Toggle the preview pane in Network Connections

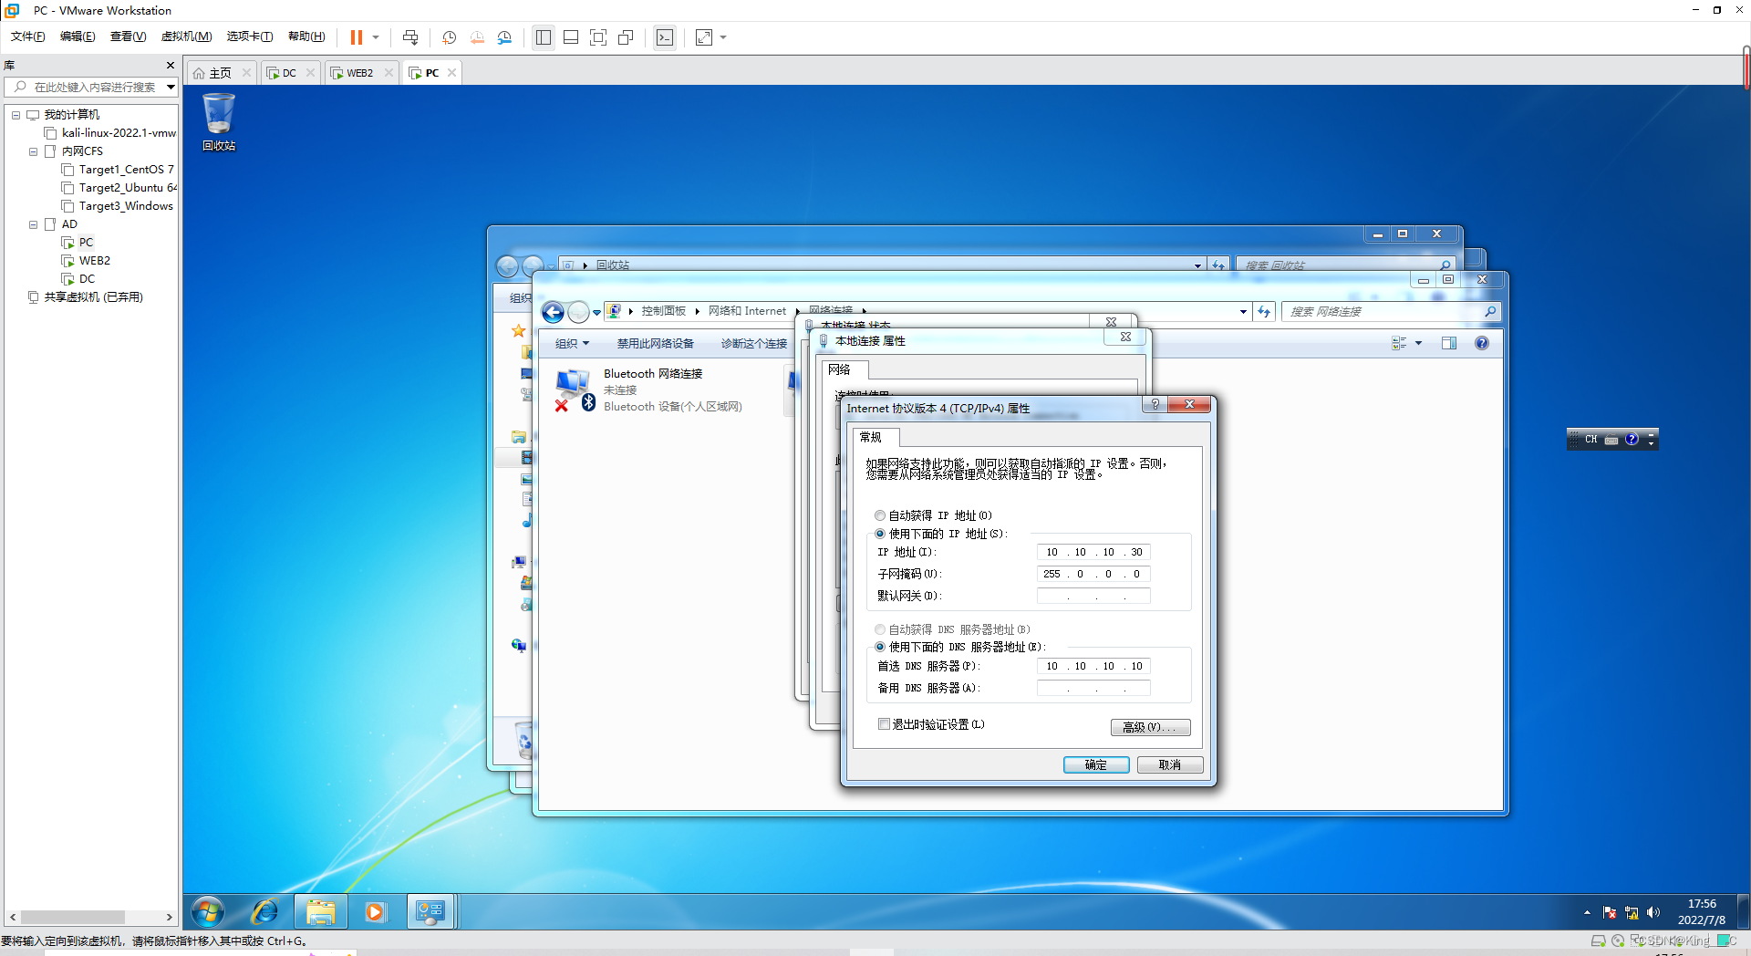pos(1449,343)
